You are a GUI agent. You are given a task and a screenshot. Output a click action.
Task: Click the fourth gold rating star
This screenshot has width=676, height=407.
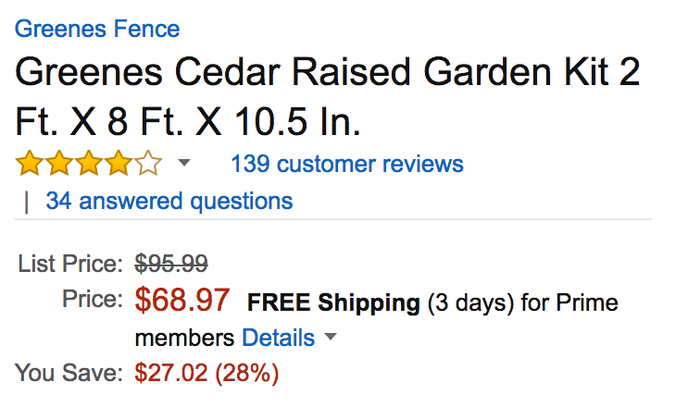119,166
